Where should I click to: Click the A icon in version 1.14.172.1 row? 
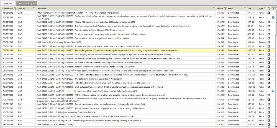269,26
